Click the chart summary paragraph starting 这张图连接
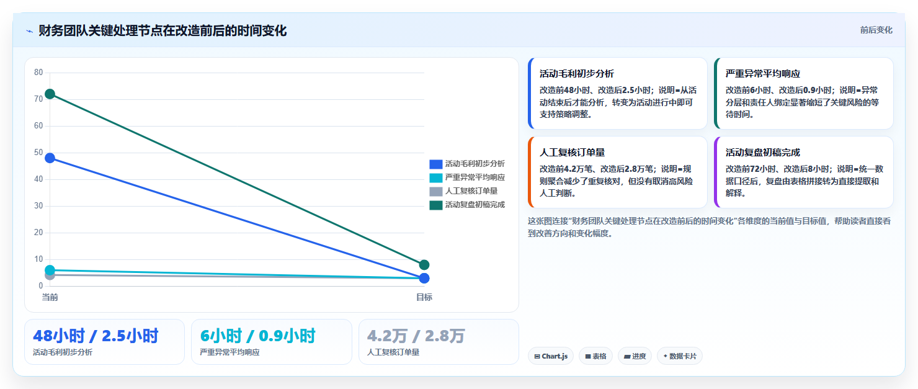Screen dimensions: 918x389 point(709,227)
